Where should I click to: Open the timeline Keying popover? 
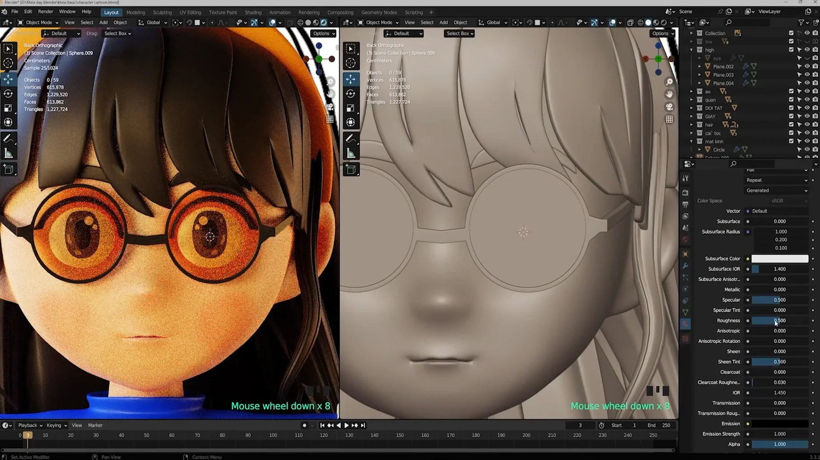(56, 425)
